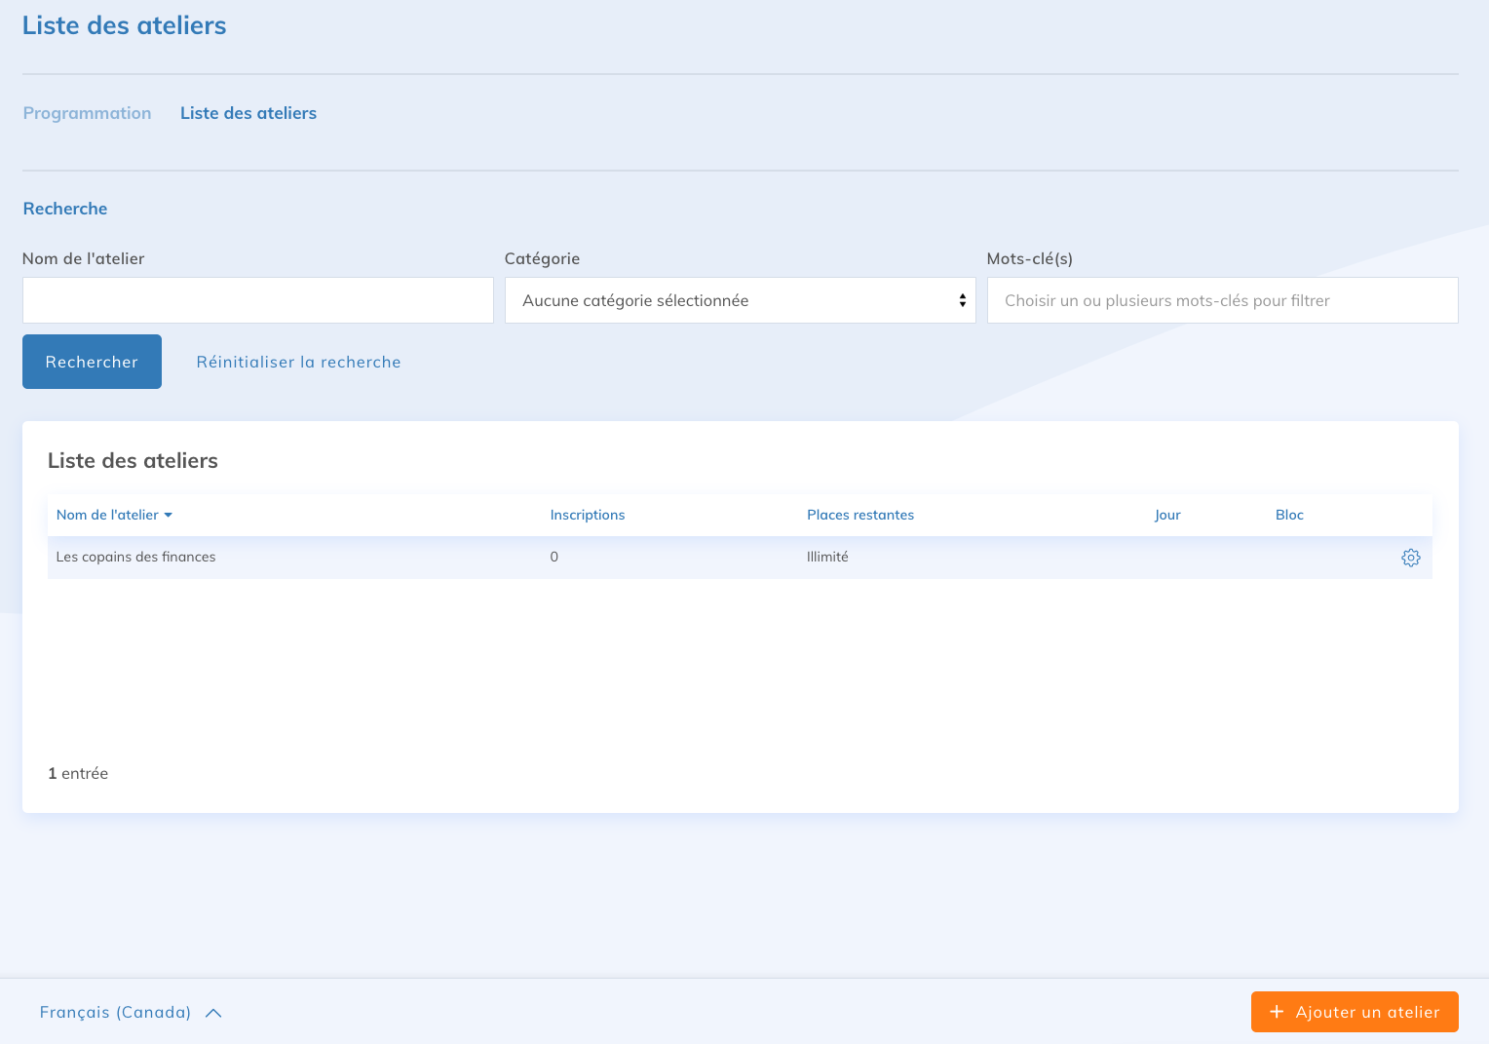1489x1044 pixels.
Task: Select the Les copains des finances row
Action: click(135, 557)
